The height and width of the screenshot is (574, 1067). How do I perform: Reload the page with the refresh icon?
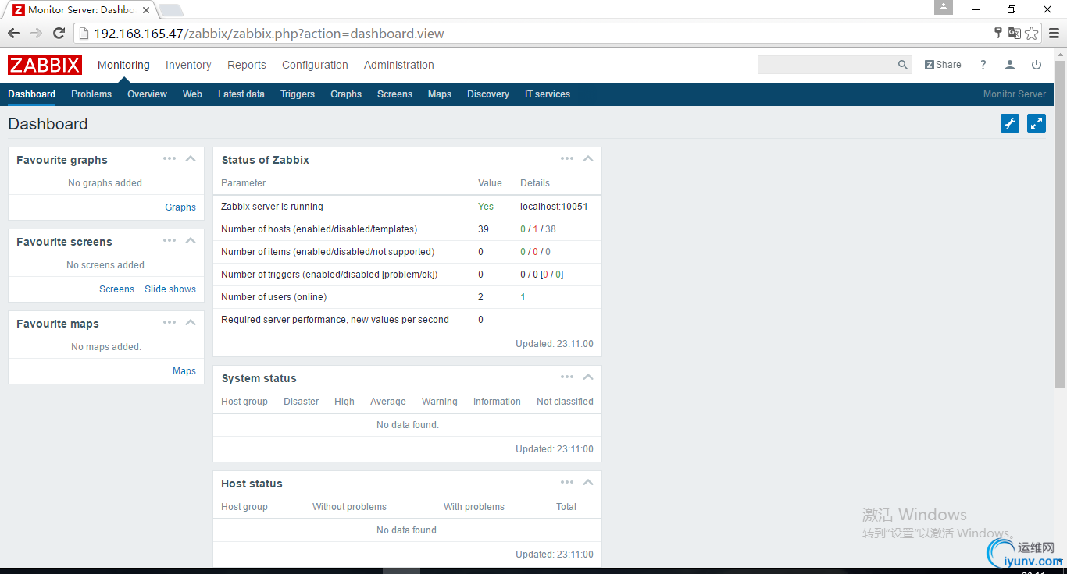pyautogui.click(x=59, y=33)
